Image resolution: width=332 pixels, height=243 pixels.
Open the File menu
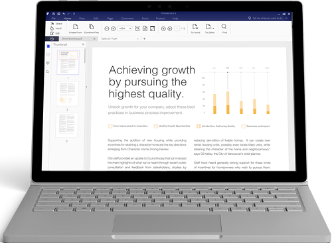point(54,19)
